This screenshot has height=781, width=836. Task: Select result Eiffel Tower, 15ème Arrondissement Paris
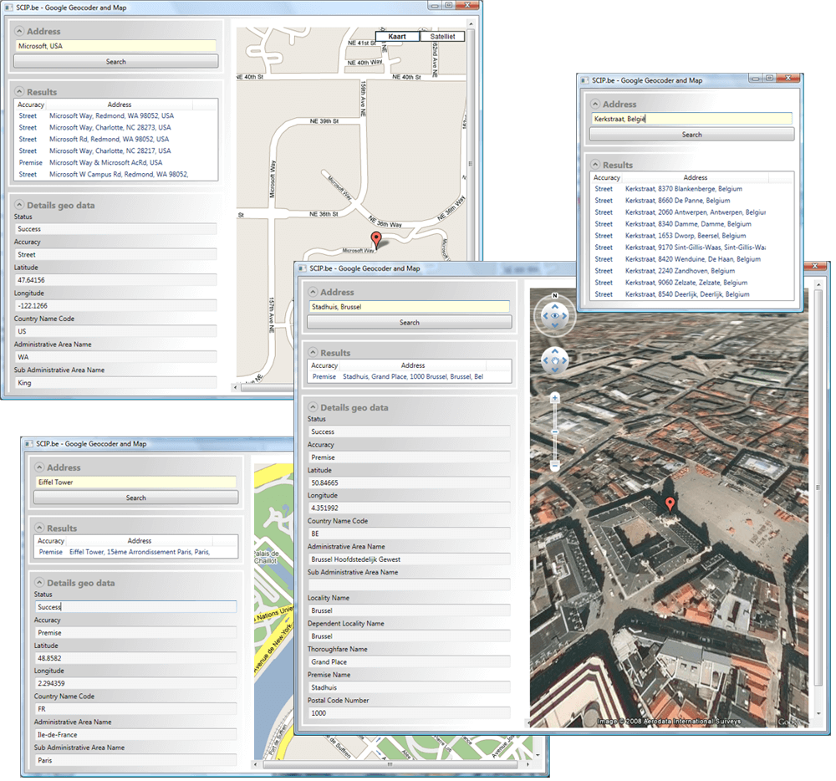136,552
